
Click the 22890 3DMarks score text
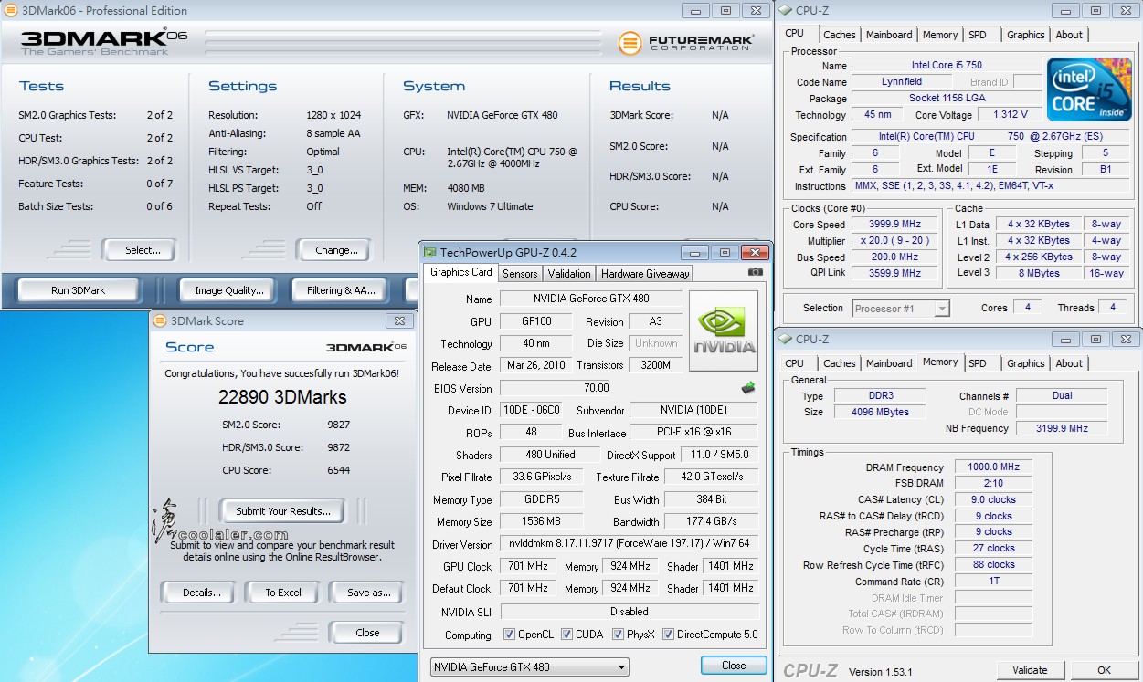pos(282,397)
